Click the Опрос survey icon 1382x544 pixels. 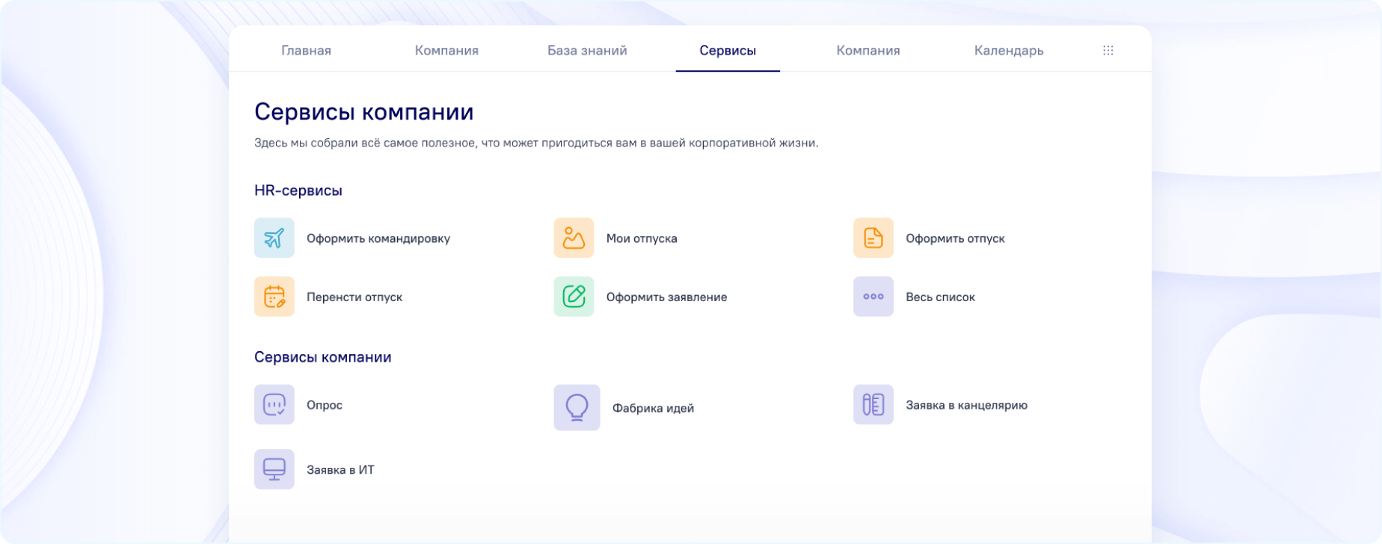pyautogui.click(x=274, y=404)
